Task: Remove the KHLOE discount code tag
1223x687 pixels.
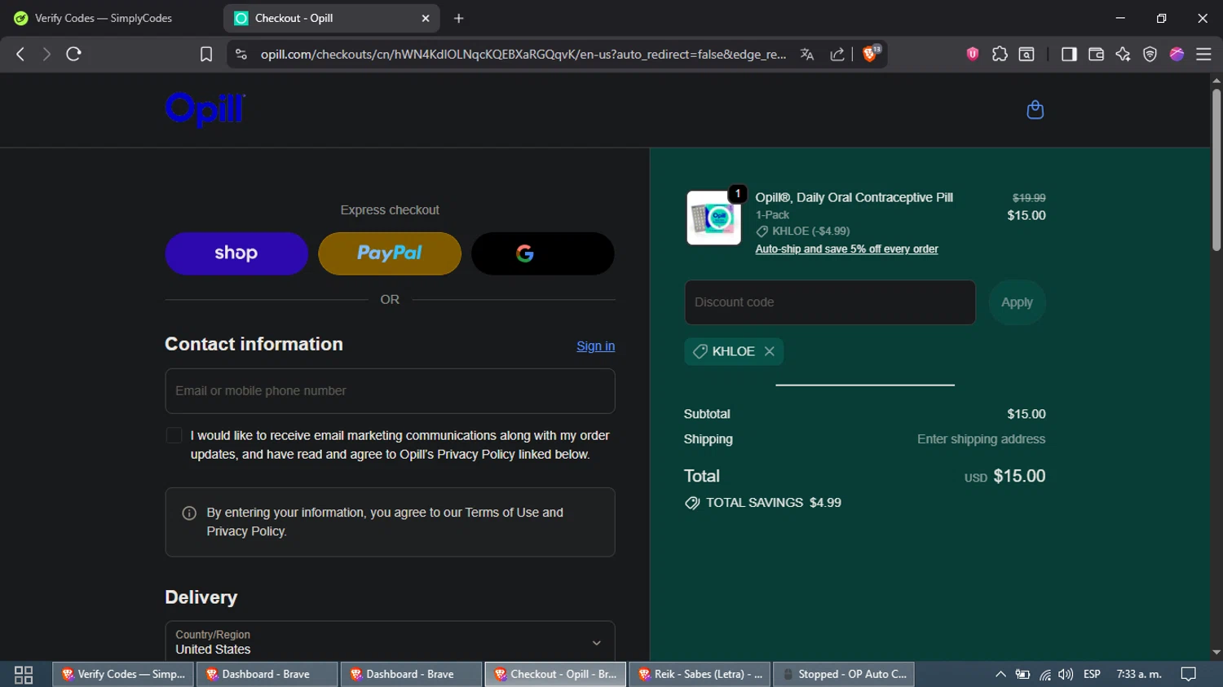Action: pyautogui.click(x=769, y=351)
